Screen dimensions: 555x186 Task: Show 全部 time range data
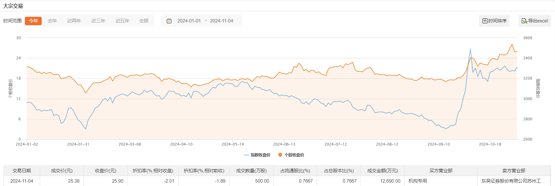(144, 21)
